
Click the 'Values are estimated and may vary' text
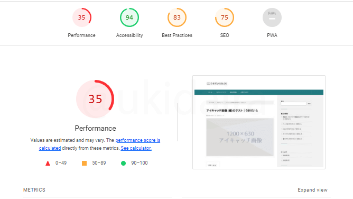(x=68, y=140)
